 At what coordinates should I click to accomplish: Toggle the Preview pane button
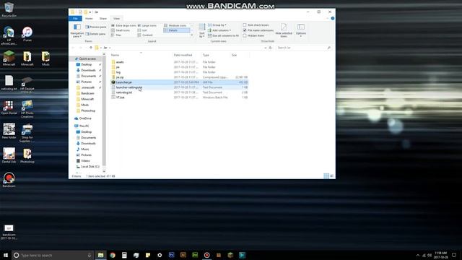point(96,27)
